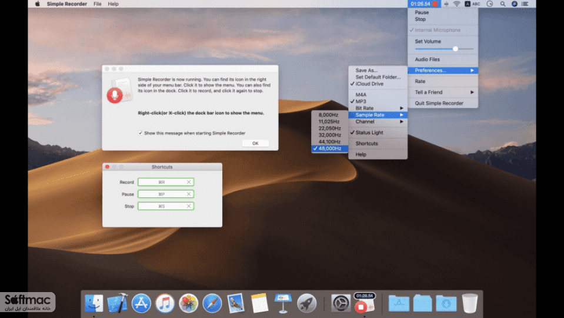Open Notification Center list icon

click(525, 4)
